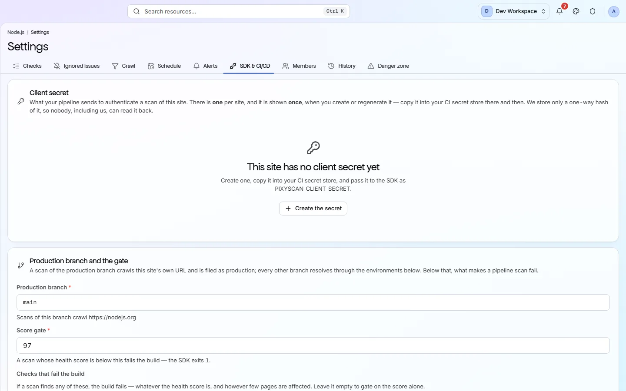The width and height of the screenshot is (626, 391).
Task: Click the PIXYSCAN_CLIENT_SECRET text
Action: pos(313,189)
